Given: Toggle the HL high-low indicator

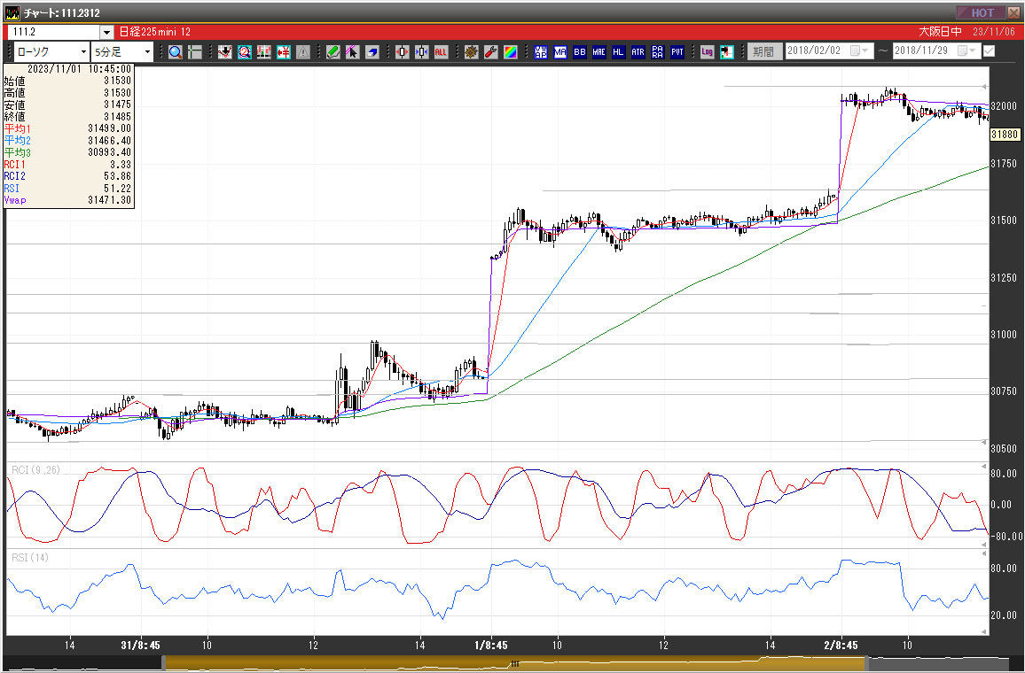Looking at the screenshot, I should click(618, 52).
